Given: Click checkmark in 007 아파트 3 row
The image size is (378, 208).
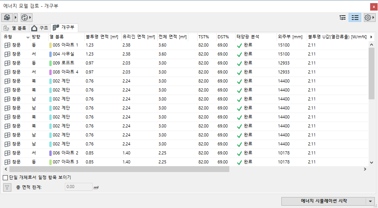Looking at the screenshot, I should click(239, 163).
